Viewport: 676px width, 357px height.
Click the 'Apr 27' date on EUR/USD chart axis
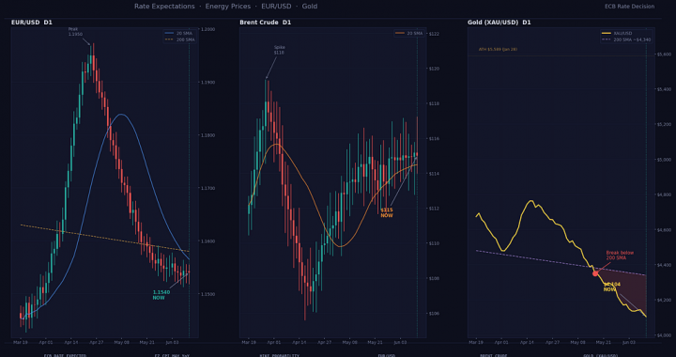click(96, 342)
